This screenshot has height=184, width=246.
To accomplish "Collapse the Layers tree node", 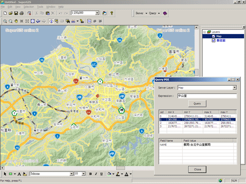I will 204,32.
